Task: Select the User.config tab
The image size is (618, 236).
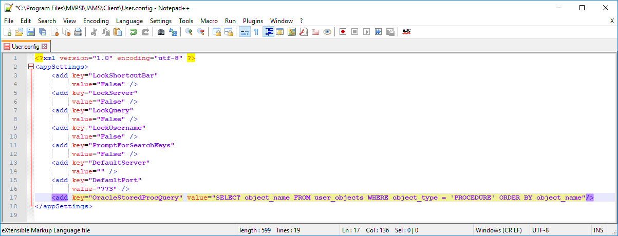Action: pyautogui.click(x=26, y=46)
